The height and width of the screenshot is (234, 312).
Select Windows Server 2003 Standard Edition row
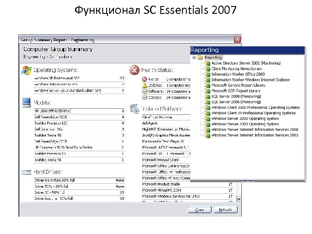79,91
